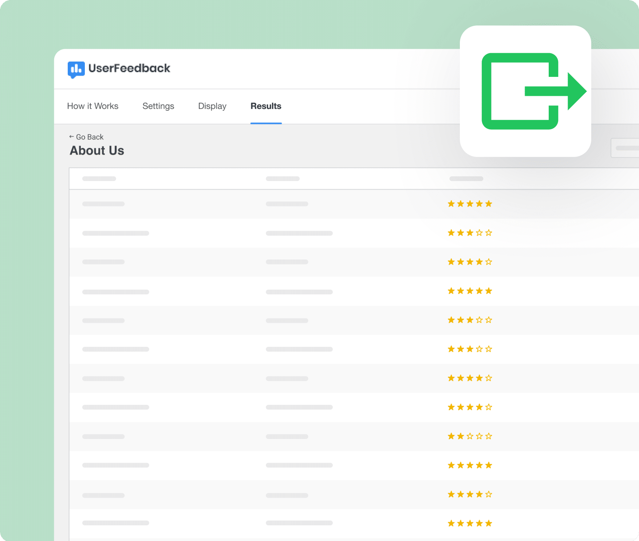Image resolution: width=639 pixels, height=541 pixels.
Task: Click the active Results tab
Action: pos(265,106)
